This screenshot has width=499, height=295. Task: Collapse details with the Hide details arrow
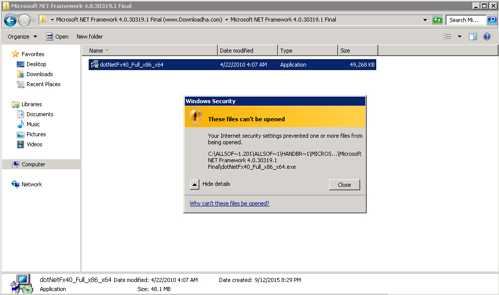(194, 184)
